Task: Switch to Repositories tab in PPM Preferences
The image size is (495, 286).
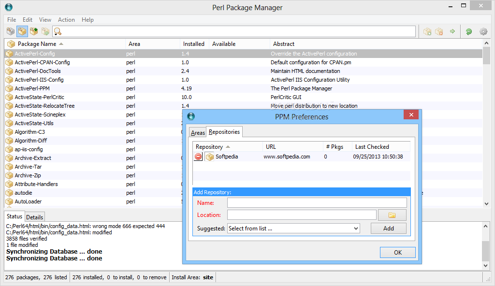Action: 224,131
